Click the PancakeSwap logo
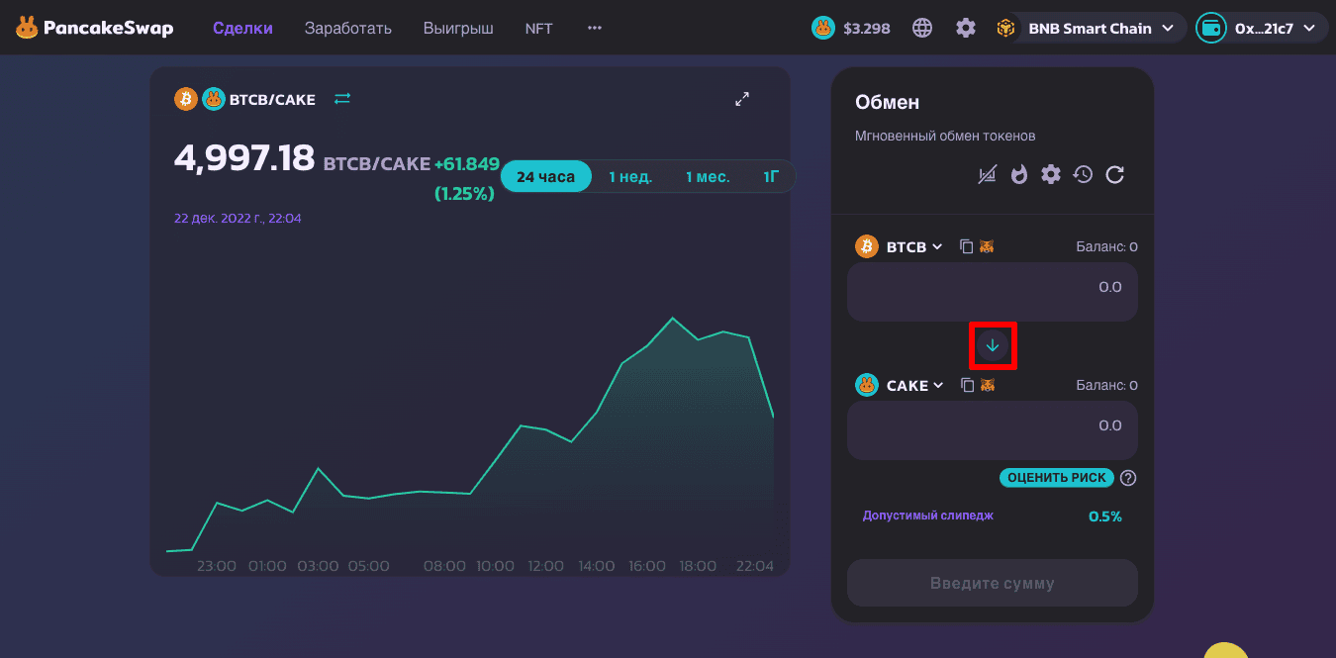This screenshot has height=658, width=1336. [x=94, y=28]
